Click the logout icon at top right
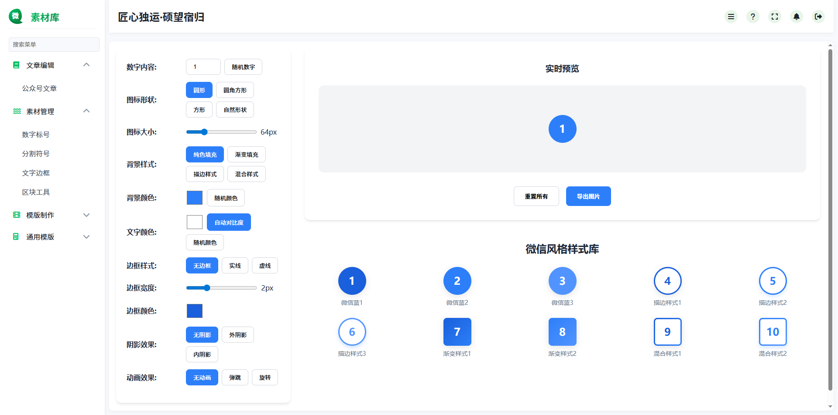This screenshot has height=415, width=838. pos(819,17)
